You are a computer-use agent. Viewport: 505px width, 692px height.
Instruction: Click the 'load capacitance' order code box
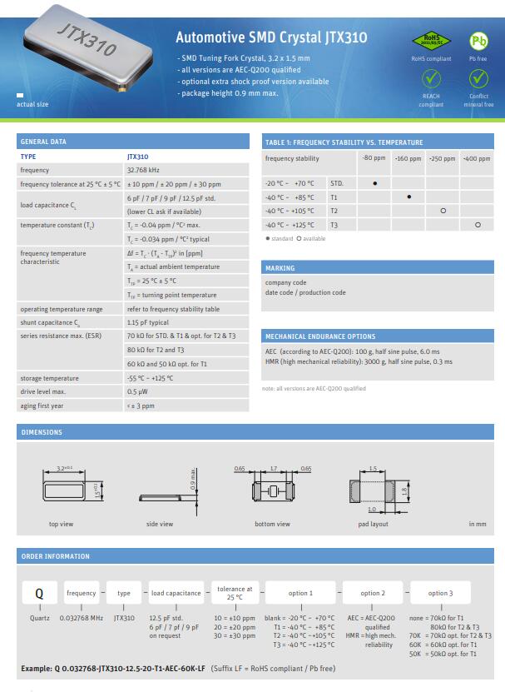click(x=176, y=593)
